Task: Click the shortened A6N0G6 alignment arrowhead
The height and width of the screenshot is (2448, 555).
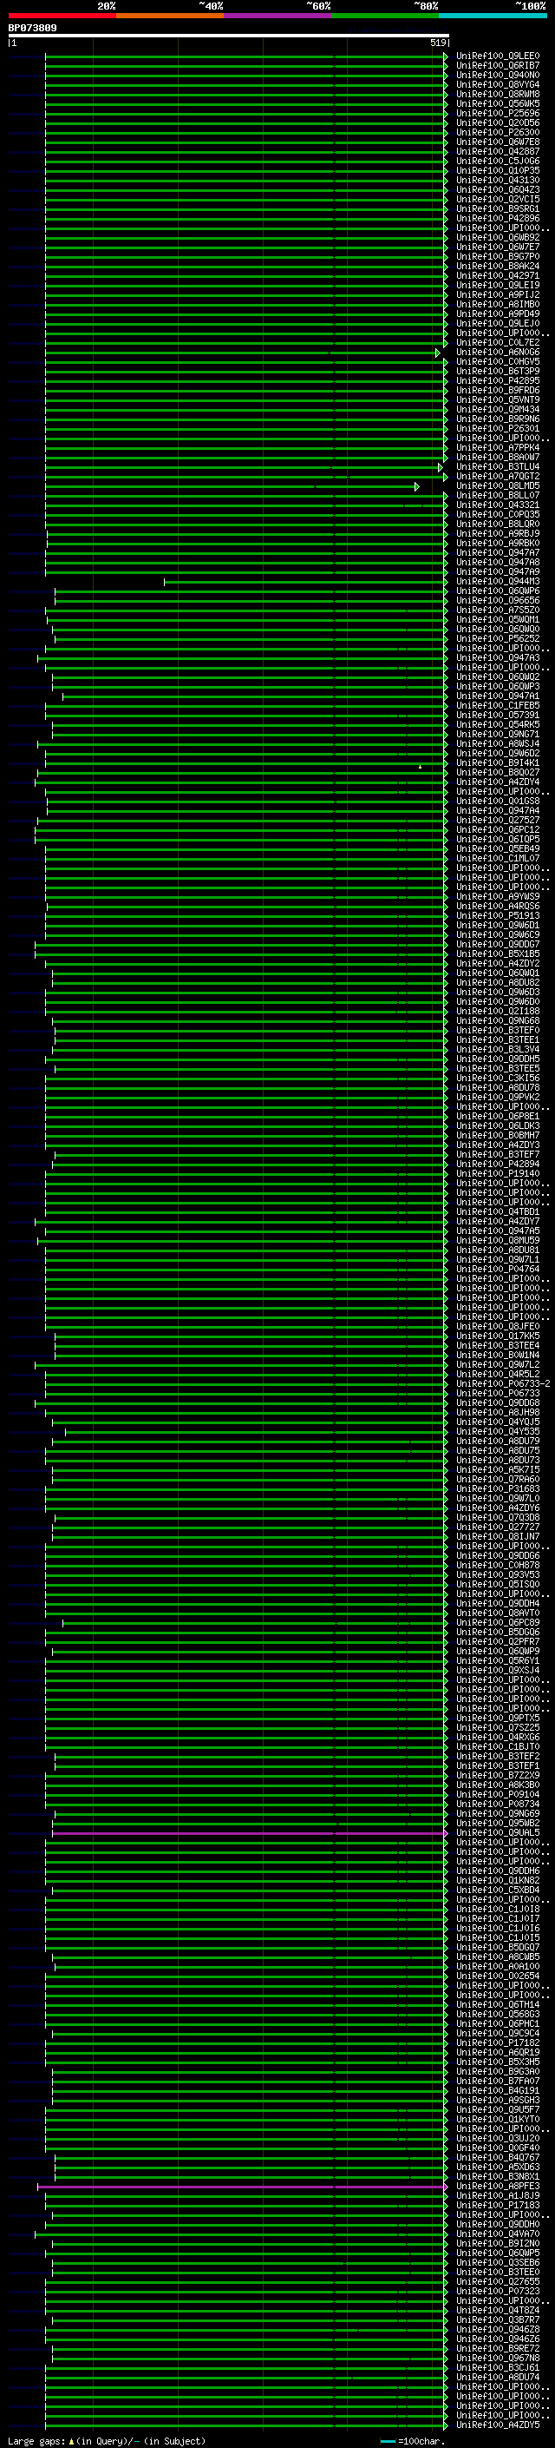Action: (438, 353)
